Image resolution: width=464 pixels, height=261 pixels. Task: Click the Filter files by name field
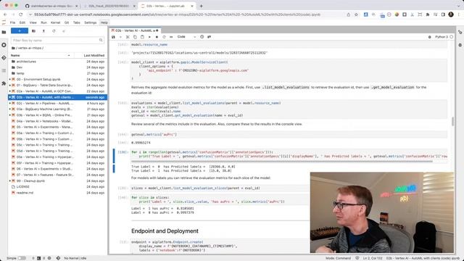57,40
